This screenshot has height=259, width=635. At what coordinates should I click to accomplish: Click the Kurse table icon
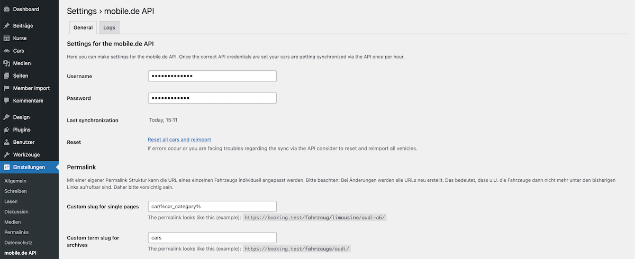(x=6, y=38)
